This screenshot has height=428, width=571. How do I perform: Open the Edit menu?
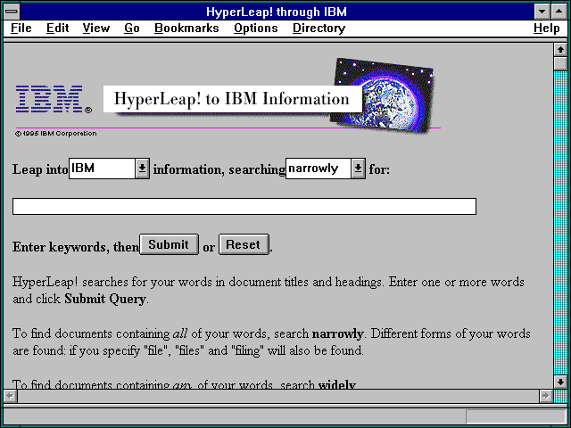(57, 28)
